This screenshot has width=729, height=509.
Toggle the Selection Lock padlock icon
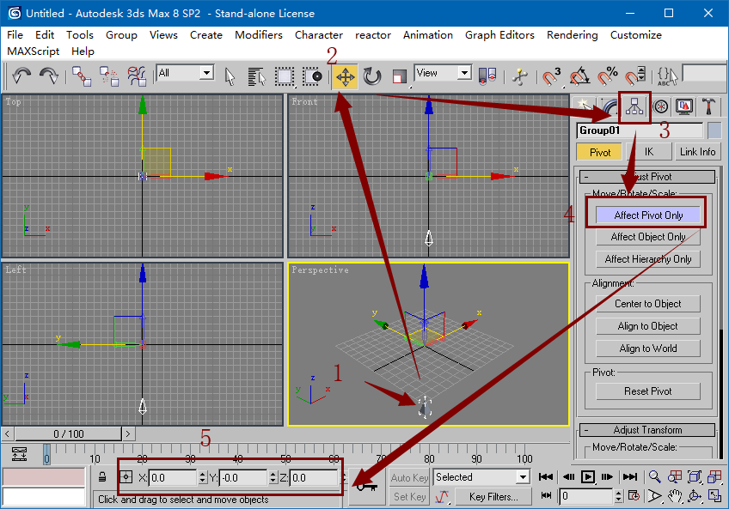coord(102,477)
